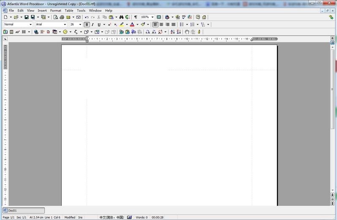This screenshot has width=337, height=220.
Task: Toggle Italic formatting button
Action: click(93, 24)
